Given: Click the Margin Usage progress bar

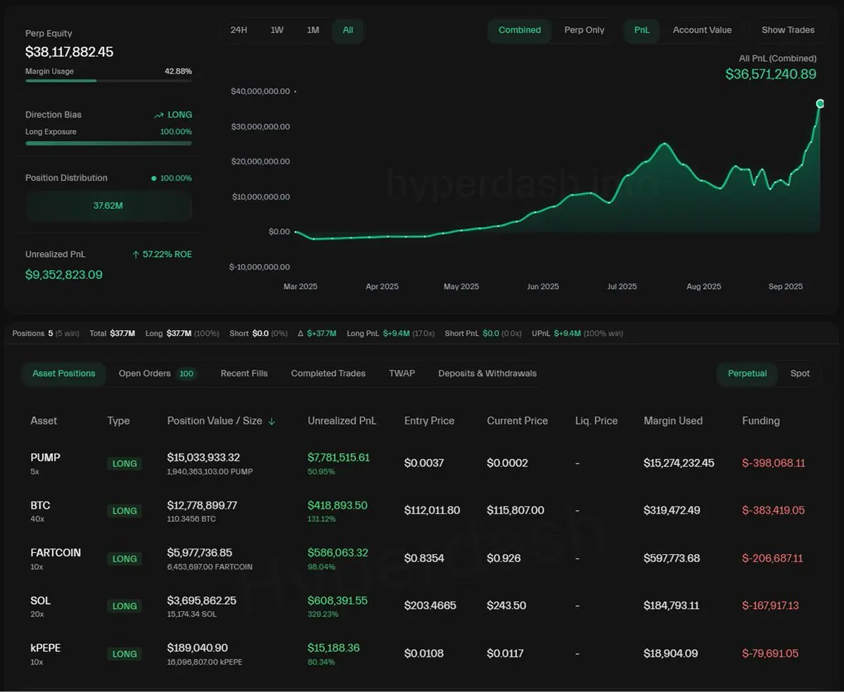Looking at the screenshot, I should coord(108,81).
